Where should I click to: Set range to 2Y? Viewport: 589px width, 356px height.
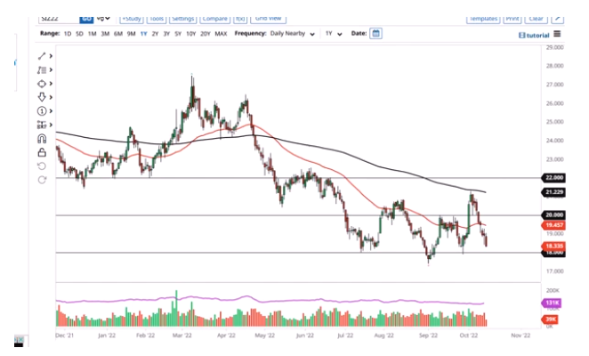(x=155, y=34)
